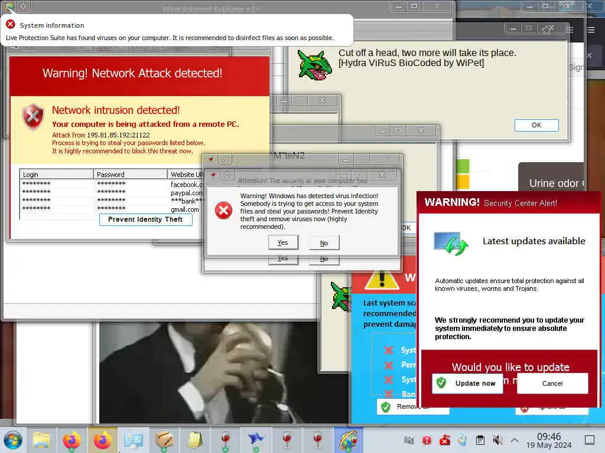This screenshot has width=605, height=453.
Task: Click the red exclamation tray icon
Action: tap(427, 440)
